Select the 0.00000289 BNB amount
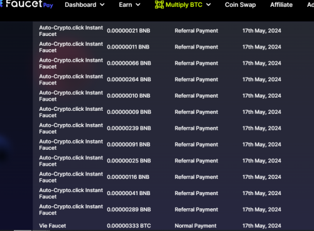 (129, 210)
